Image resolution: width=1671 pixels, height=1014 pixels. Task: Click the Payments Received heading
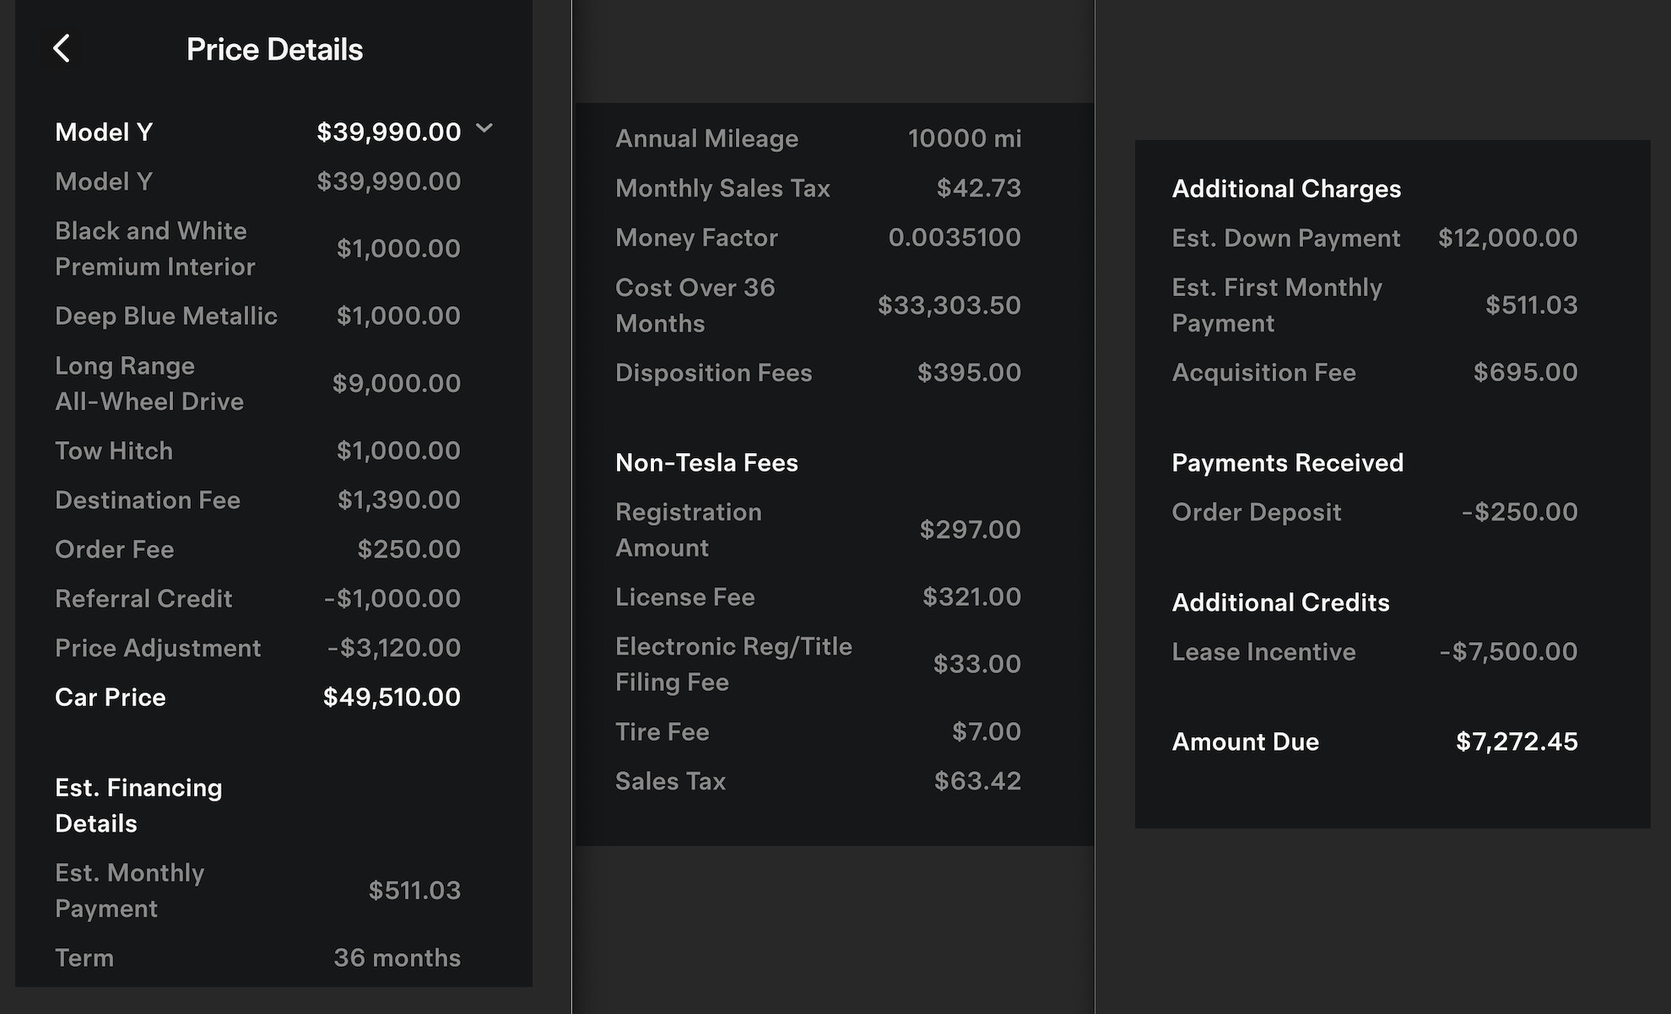tap(1287, 462)
